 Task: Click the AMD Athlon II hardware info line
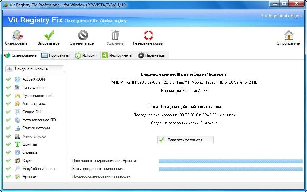coord(184,82)
